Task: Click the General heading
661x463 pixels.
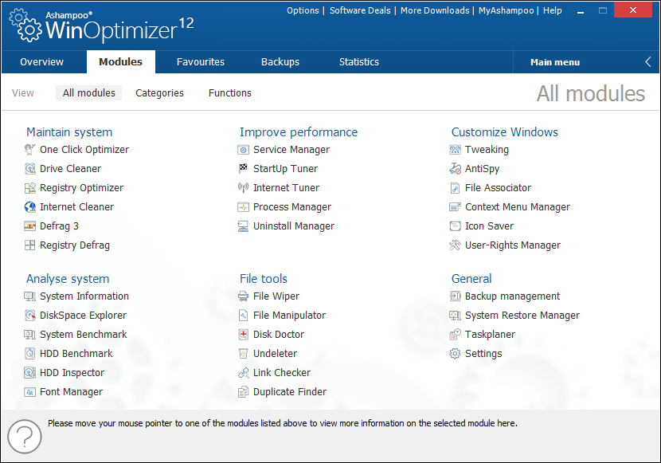Action: [x=471, y=279]
